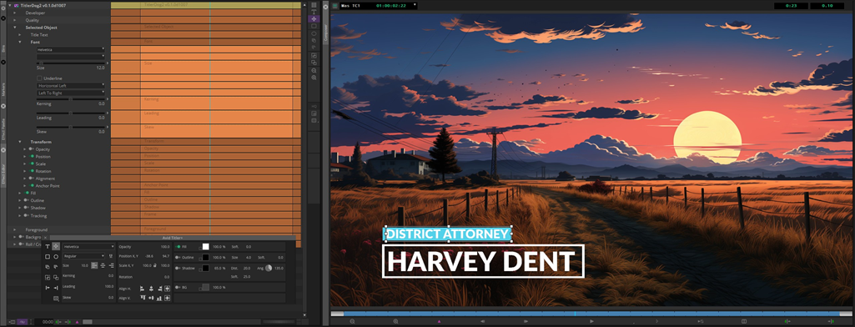Click Align V. top edge icon
This screenshot has width=855, height=327.
point(143,298)
